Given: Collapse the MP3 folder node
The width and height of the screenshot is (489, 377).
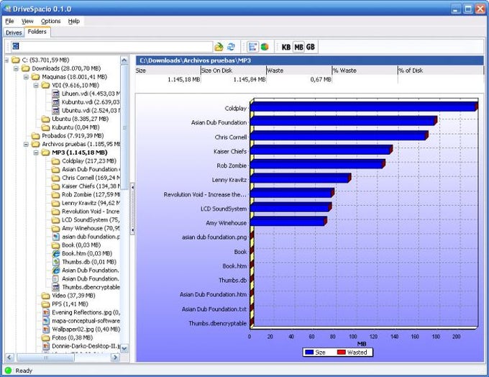Looking at the screenshot, I should pyautogui.click(x=36, y=153).
